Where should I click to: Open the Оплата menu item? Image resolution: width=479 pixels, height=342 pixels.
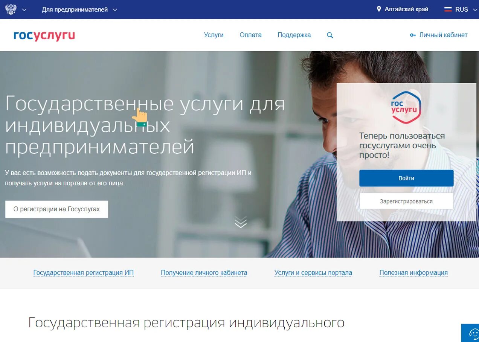coord(250,35)
